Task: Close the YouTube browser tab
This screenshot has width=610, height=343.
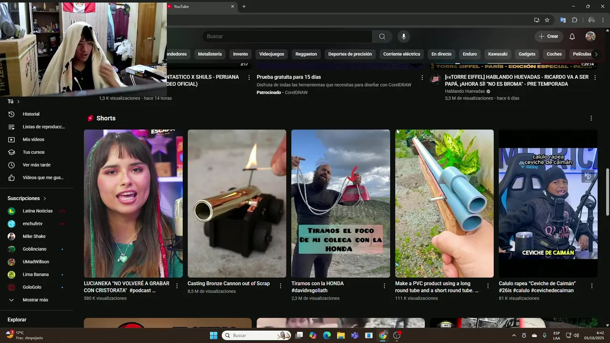Action: pos(233,7)
